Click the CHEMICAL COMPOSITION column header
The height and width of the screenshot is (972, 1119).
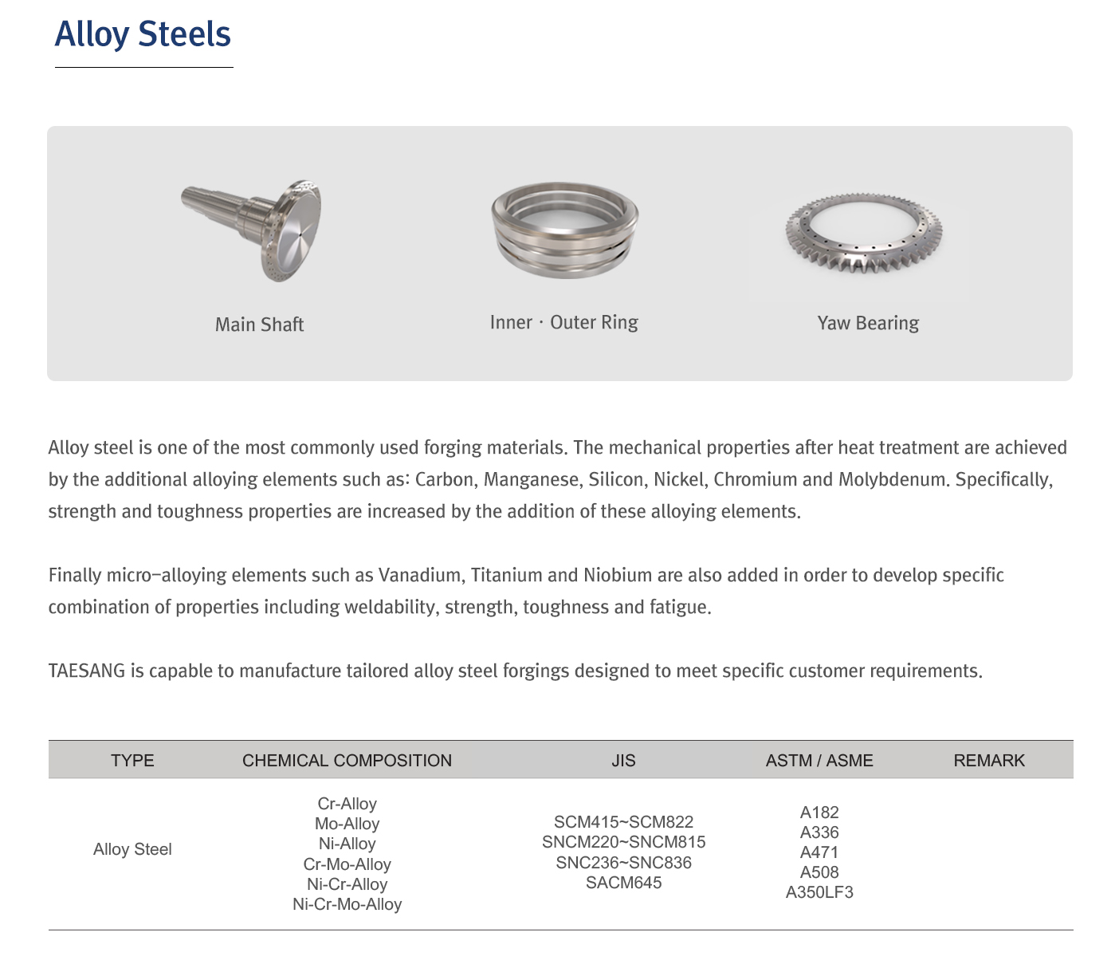pyautogui.click(x=347, y=761)
